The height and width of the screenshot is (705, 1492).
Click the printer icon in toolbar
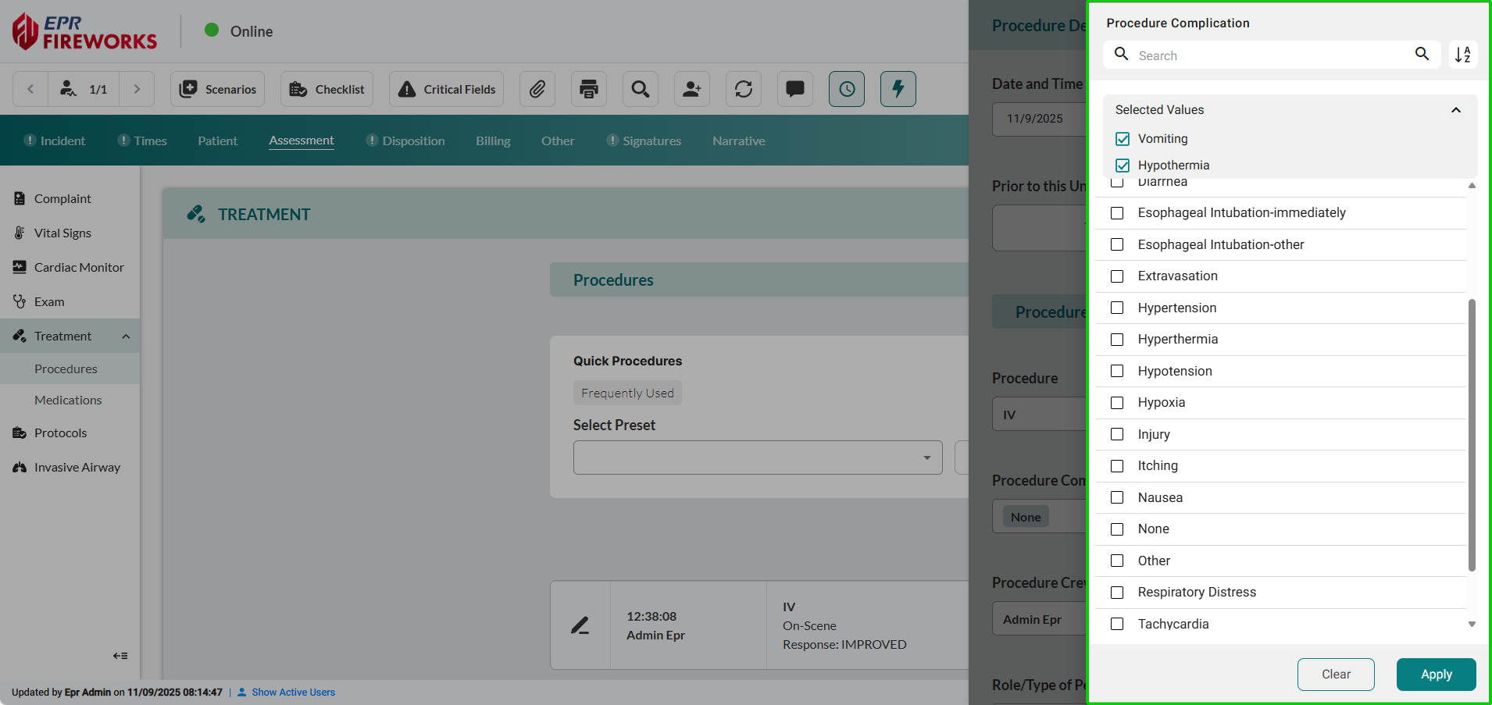pyautogui.click(x=589, y=89)
